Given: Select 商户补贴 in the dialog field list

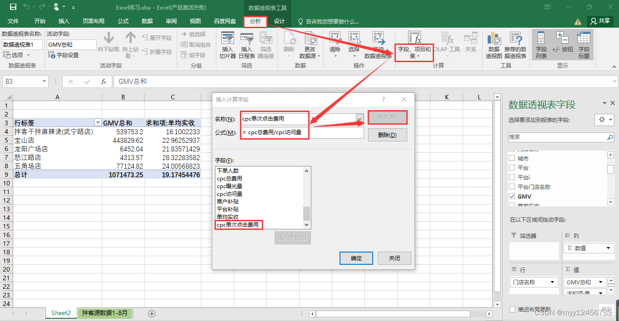Looking at the screenshot, I should [228, 201].
